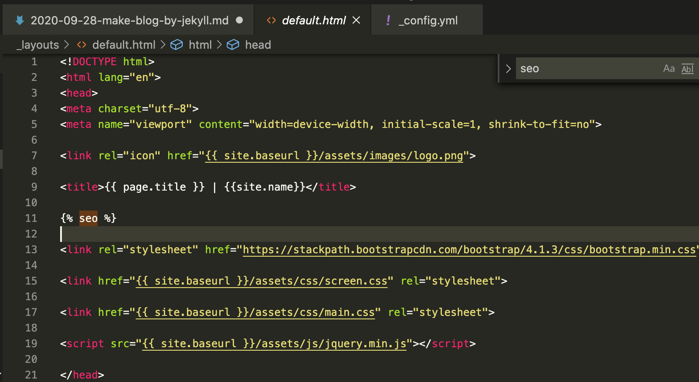Click the cube icon beside the html breadcrumb
The image size is (699, 382).
[x=176, y=45]
